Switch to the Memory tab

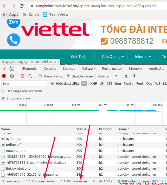[x=135, y=69]
